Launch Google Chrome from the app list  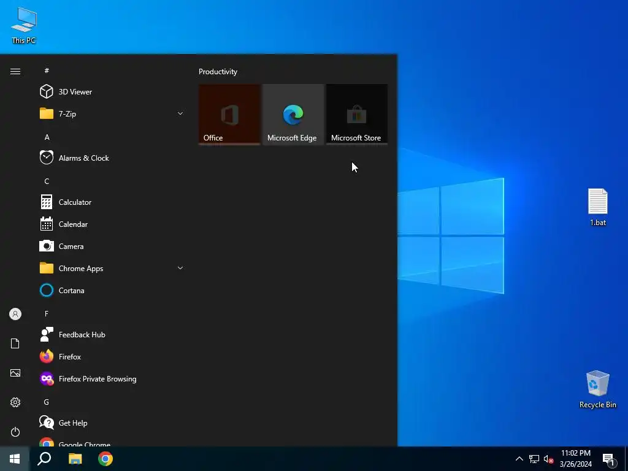coord(113,442)
